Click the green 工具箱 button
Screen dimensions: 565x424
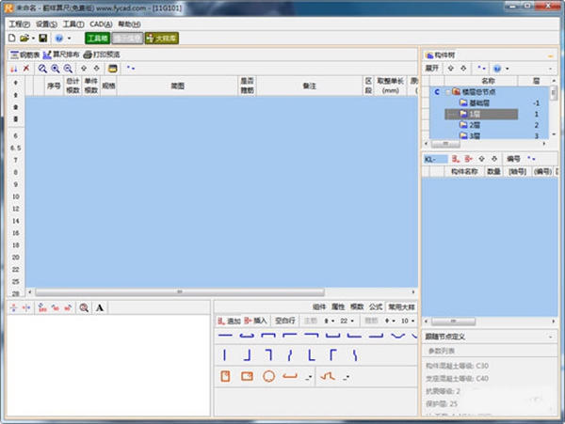97,39
